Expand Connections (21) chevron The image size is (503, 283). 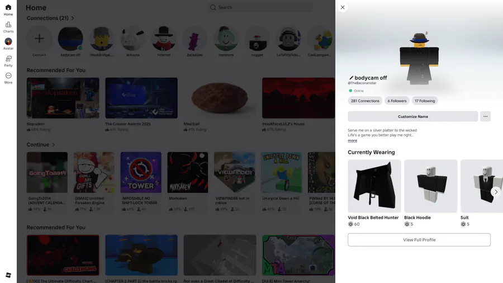[73, 18]
